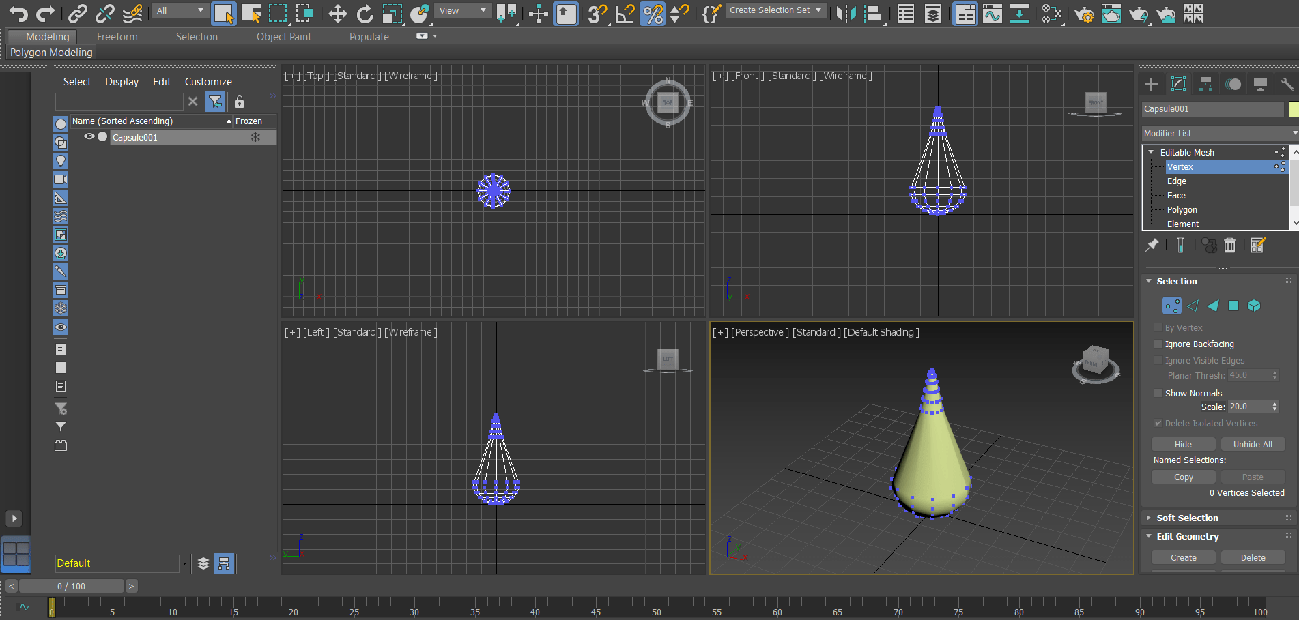Expand the Soft Selection rollout
Image resolution: width=1299 pixels, height=620 pixels.
(x=1186, y=518)
